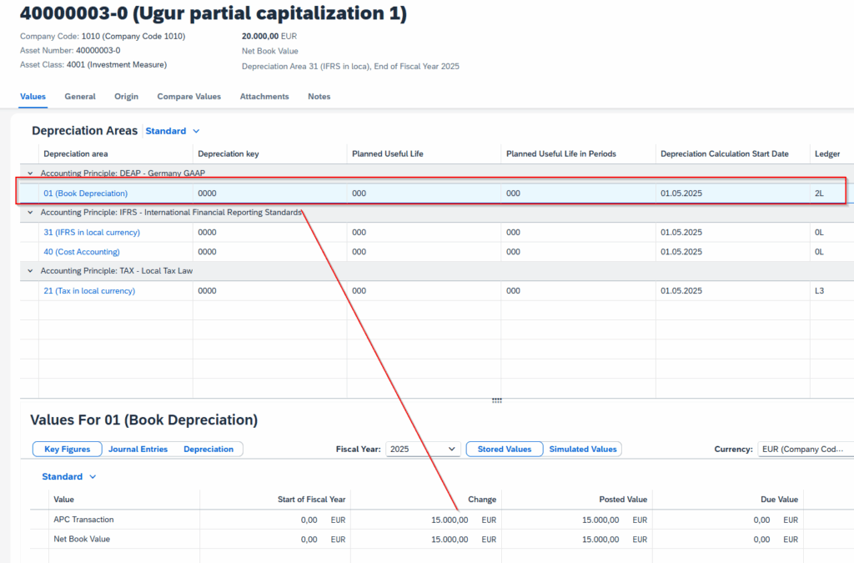Expand Standard variant in Values section
Viewport: 854px width, 563px height.
(69, 477)
